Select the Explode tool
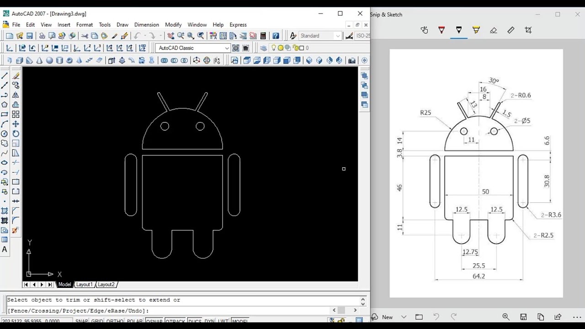This screenshot has width=585, height=329. coord(16,230)
